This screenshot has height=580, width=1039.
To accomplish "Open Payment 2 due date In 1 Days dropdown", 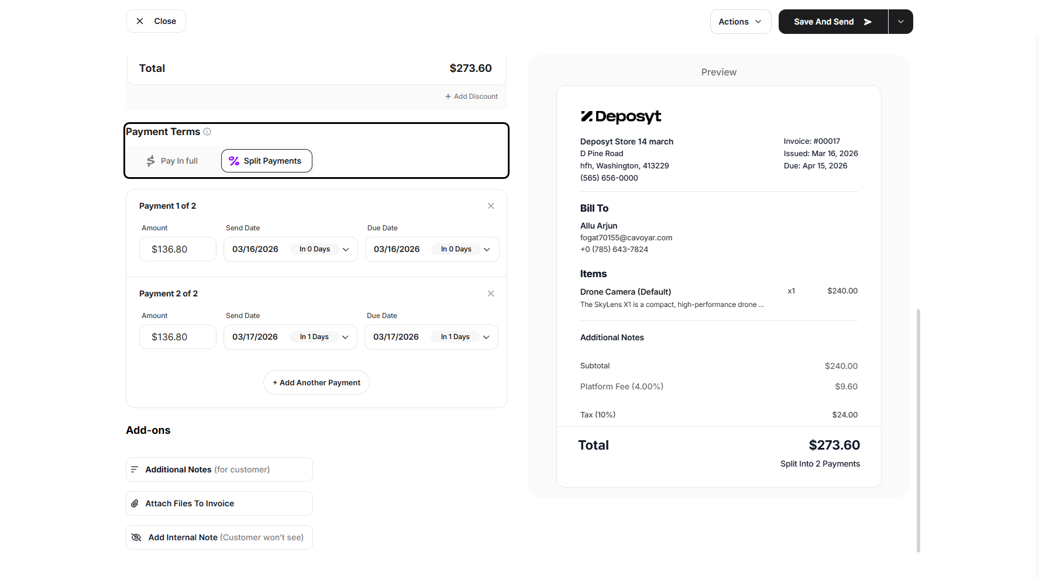I will click(465, 337).
